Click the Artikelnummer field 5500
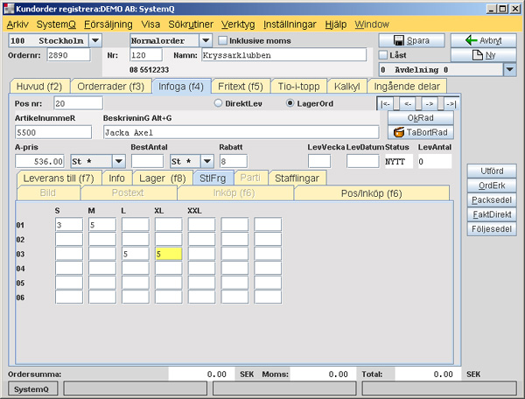The width and height of the screenshot is (525, 399). 53,132
